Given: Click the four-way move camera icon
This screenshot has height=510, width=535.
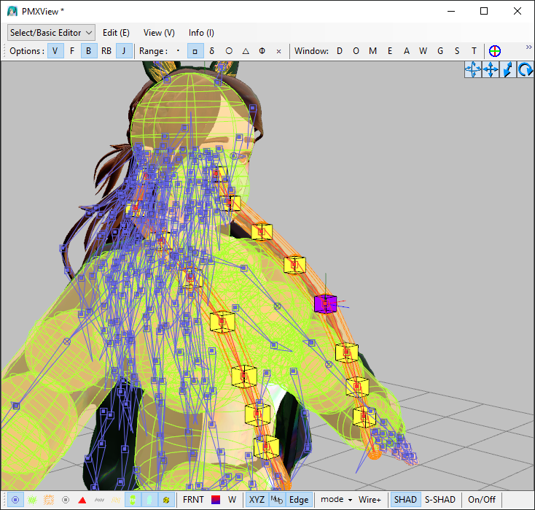Looking at the screenshot, I should (491, 70).
